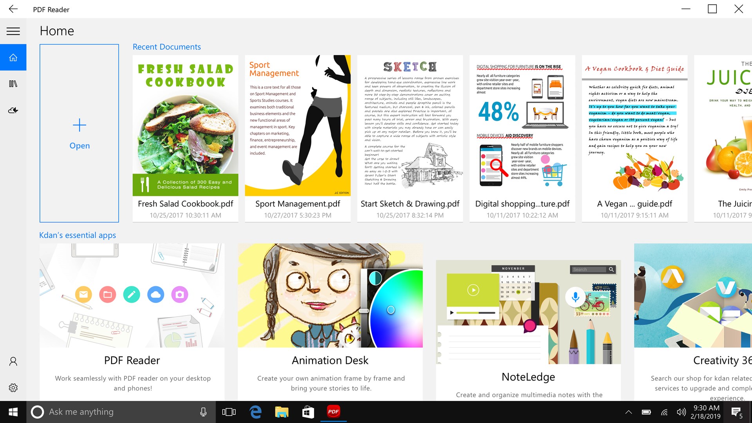Click Kdan's essential apps heading
The image size is (752, 423).
coord(78,235)
